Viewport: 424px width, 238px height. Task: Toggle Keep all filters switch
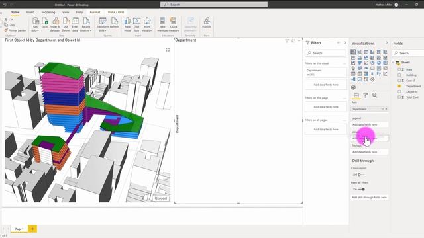[361, 189]
